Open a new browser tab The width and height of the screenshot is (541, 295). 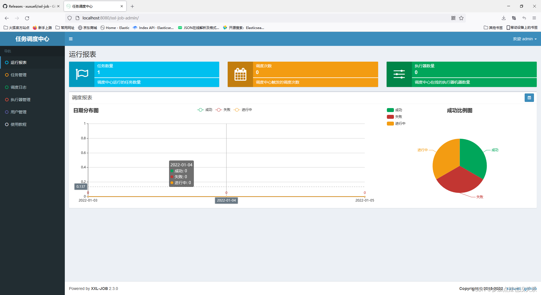click(132, 6)
